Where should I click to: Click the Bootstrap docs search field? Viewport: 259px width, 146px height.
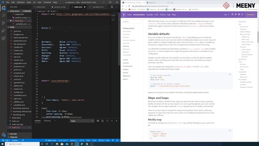tap(132, 21)
